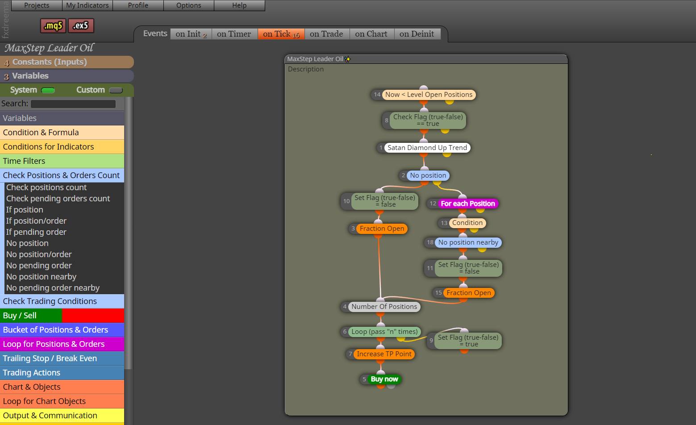The image size is (696, 425).
Task: Select the Now < Level Open Positions block
Action: 429,95
